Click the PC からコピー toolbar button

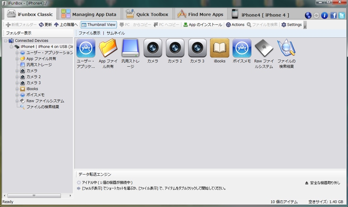135,24
